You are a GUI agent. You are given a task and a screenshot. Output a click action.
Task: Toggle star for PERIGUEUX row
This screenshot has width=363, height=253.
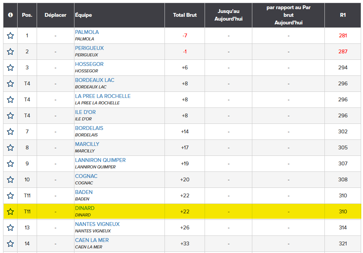pos(10,51)
